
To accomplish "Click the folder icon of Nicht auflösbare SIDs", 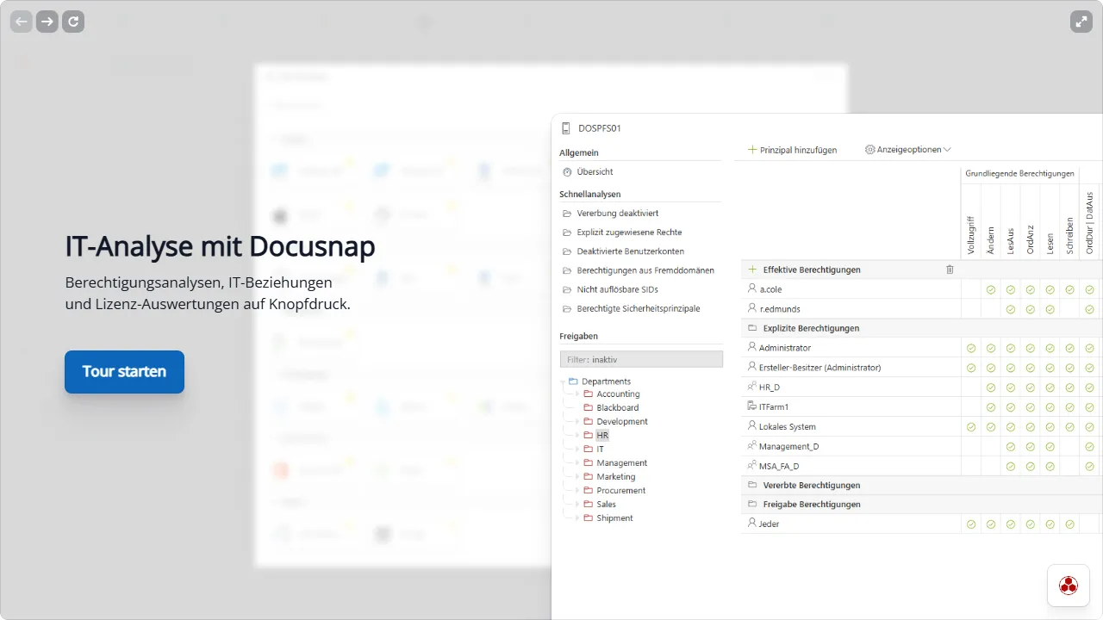I will tap(567, 289).
